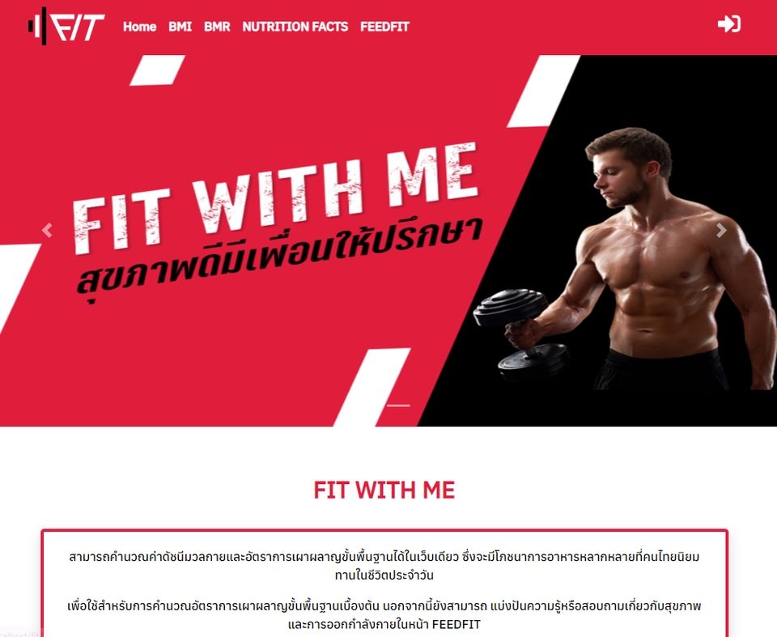
Task: Click the first Thai description paragraph
Action: coord(384,566)
